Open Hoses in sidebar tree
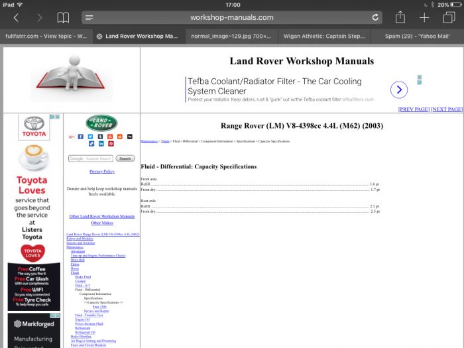The height and width of the screenshot is (348, 464). tap(75, 268)
